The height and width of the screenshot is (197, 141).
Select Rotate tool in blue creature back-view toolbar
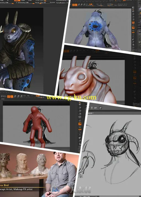click(x=84, y=5)
